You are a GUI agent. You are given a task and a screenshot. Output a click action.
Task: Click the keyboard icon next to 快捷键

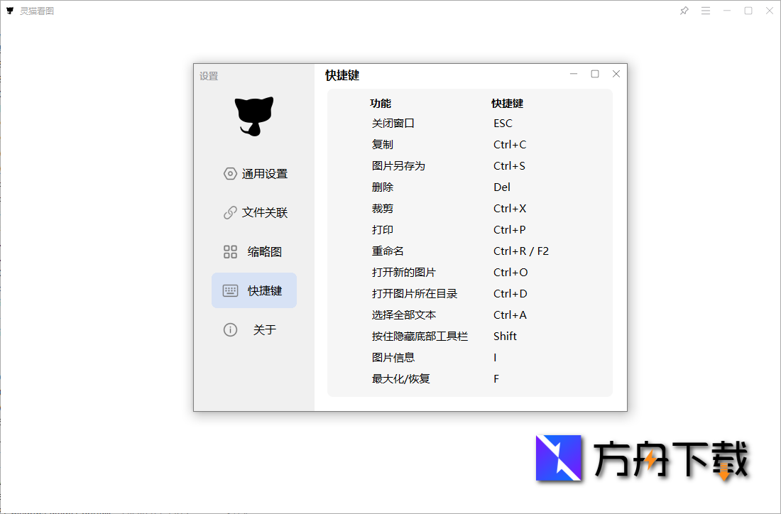[230, 290]
